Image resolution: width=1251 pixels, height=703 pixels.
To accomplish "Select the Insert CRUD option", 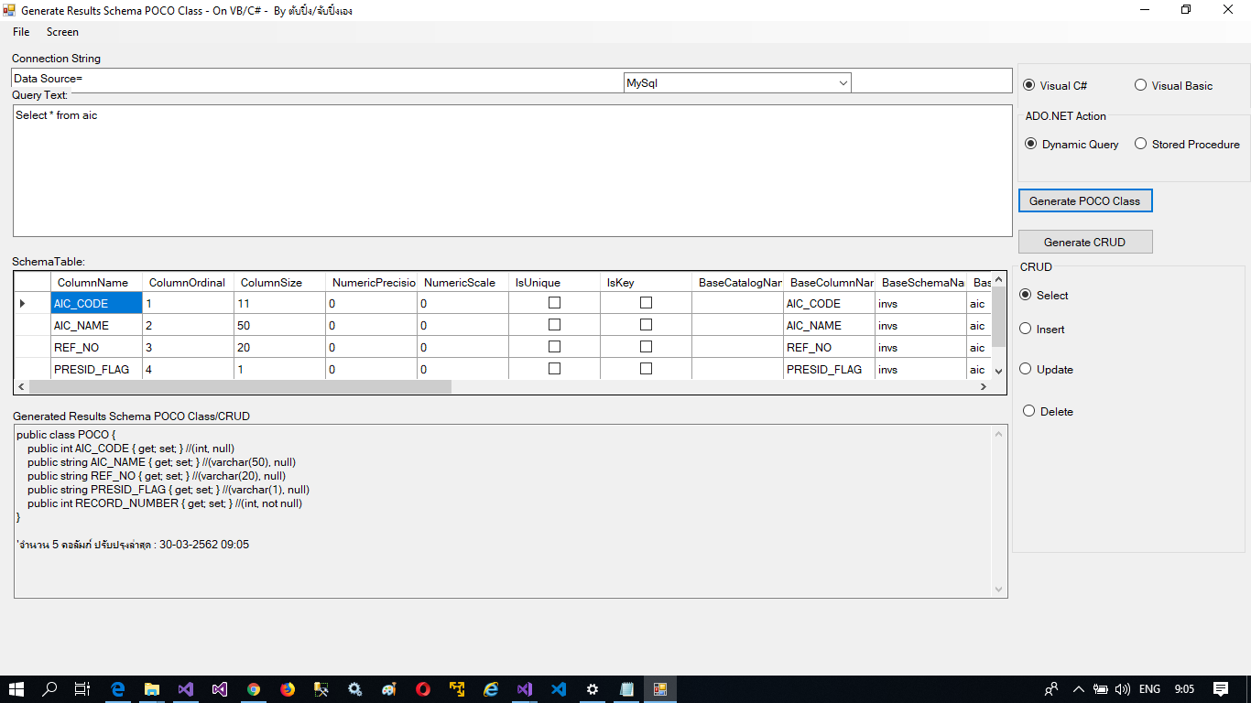I will [x=1026, y=329].
